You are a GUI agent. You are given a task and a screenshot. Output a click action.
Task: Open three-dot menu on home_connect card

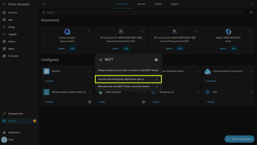pyautogui.click(x=88, y=31)
